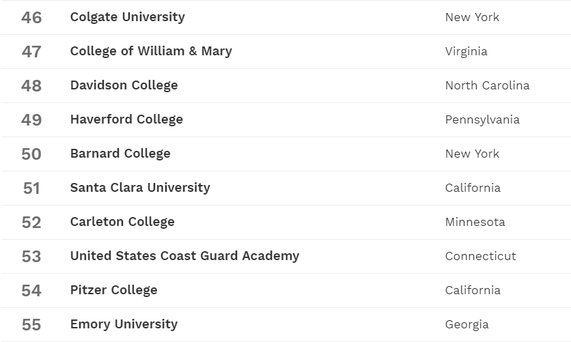571x342 pixels.
Task: Open the Colgate University link
Action: (127, 17)
